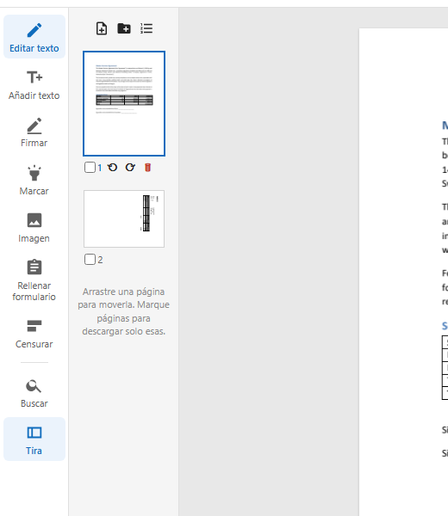448x516 pixels.
Task: Delete page 1 with red trash icon
Action: 147,168
